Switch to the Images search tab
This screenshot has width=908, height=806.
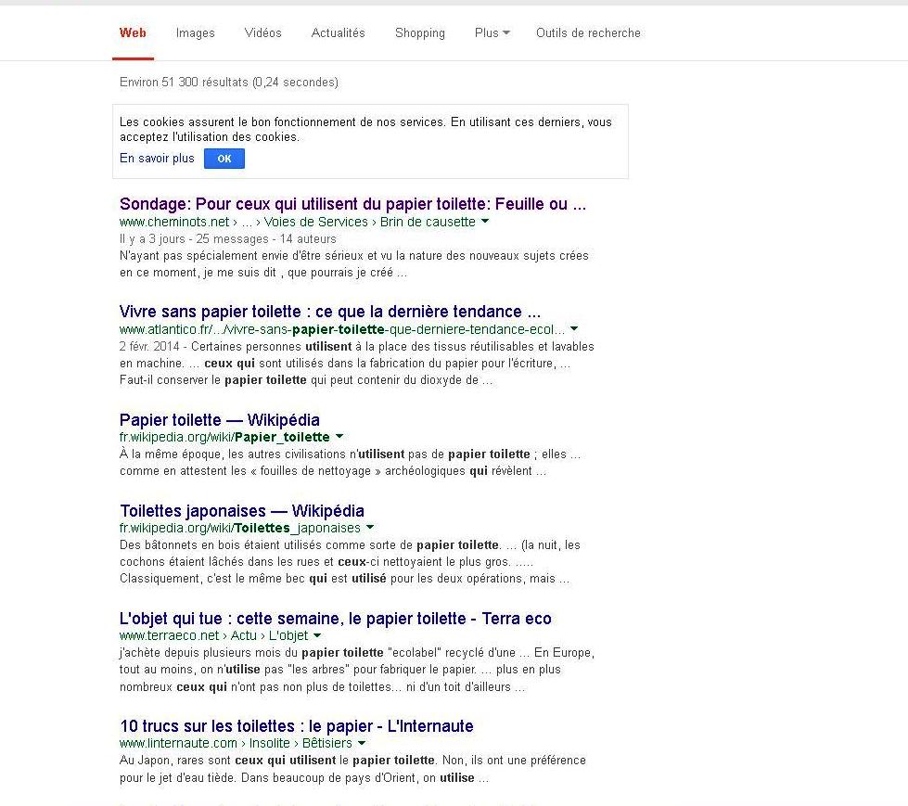[195, 32]
